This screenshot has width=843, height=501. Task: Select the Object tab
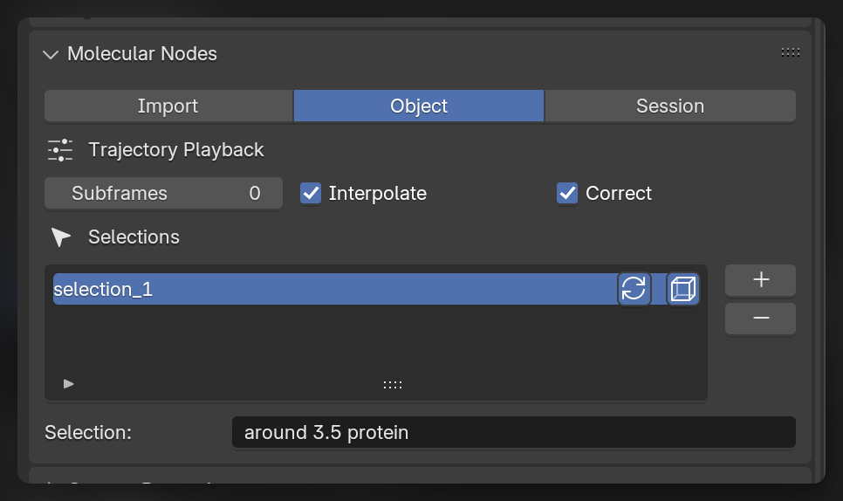419,106
